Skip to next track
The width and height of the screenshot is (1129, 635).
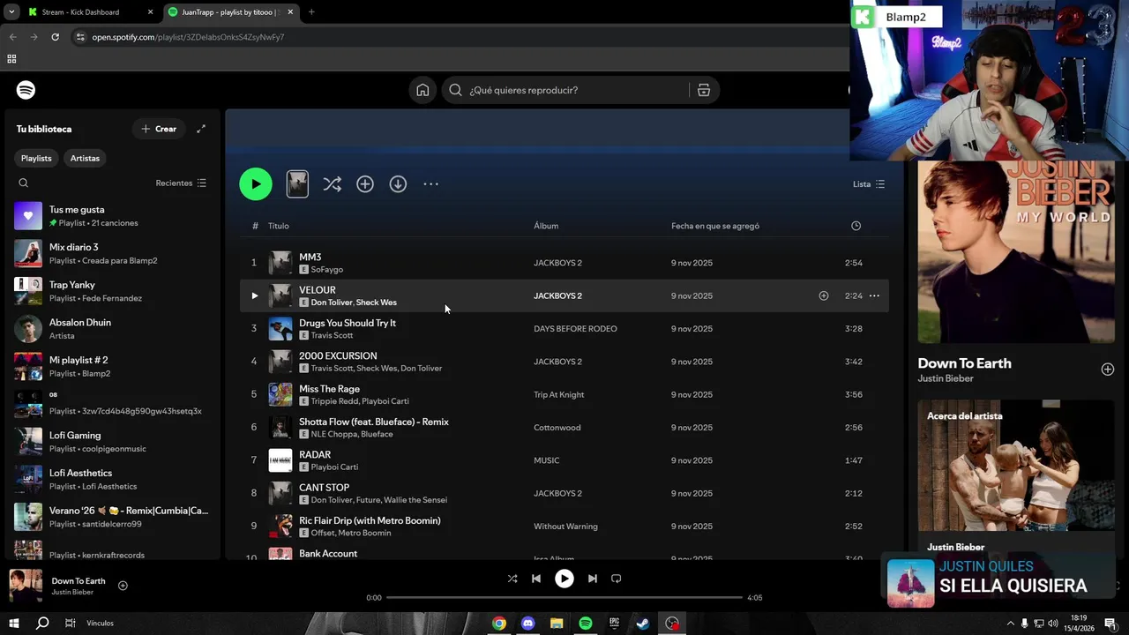(593, 579)
